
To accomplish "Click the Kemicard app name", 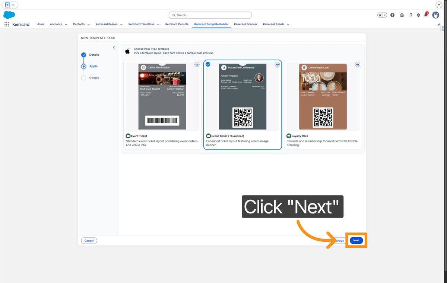I will coord(21,24).
